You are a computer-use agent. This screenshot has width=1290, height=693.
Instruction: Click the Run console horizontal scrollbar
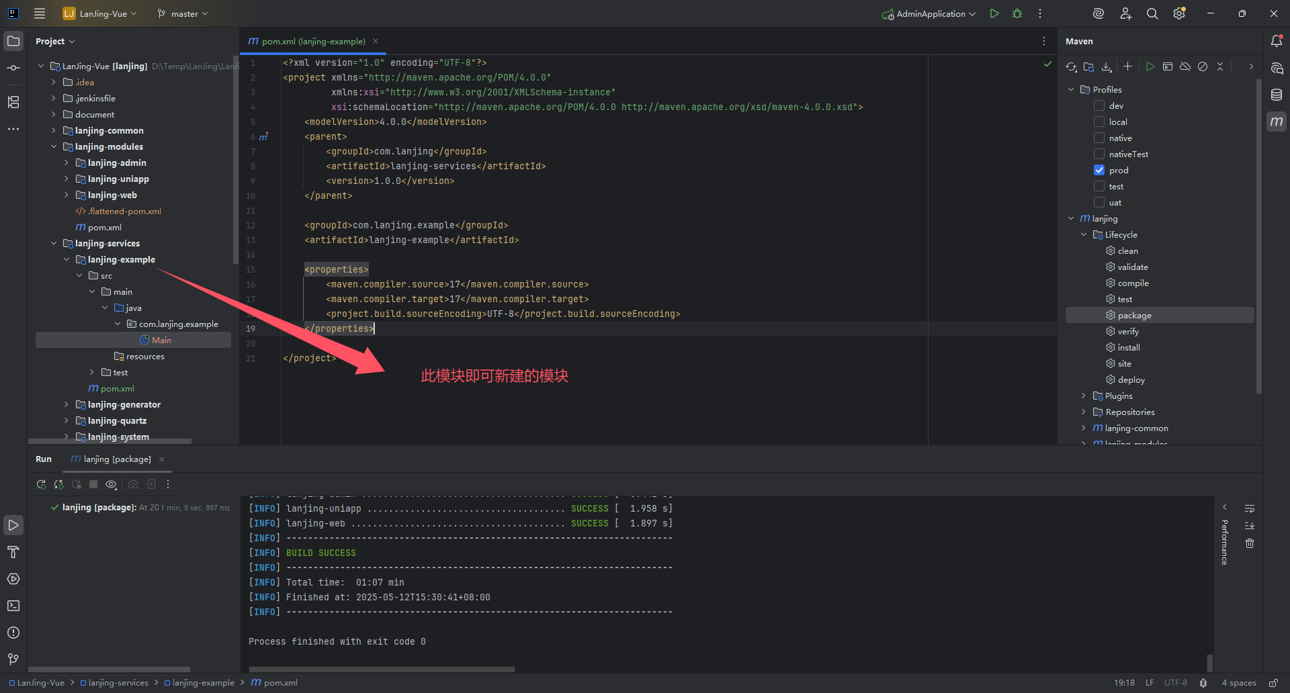(382, 669)
